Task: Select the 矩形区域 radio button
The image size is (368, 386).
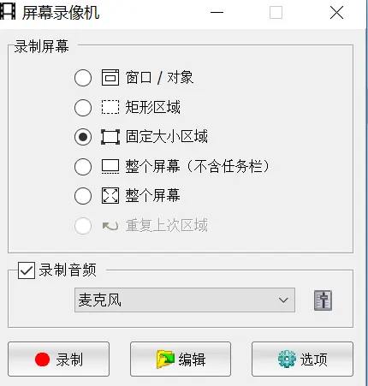Action: (83, 108)
